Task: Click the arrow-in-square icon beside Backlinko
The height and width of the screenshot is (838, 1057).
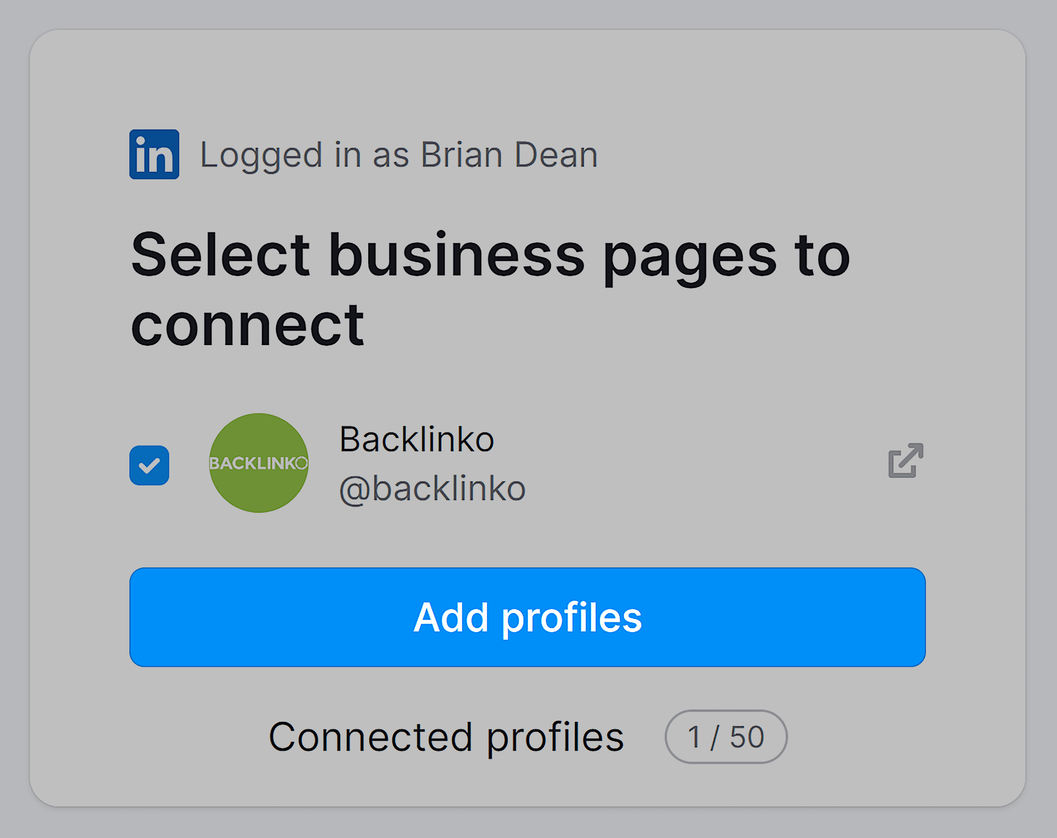Action: point(906,460)
